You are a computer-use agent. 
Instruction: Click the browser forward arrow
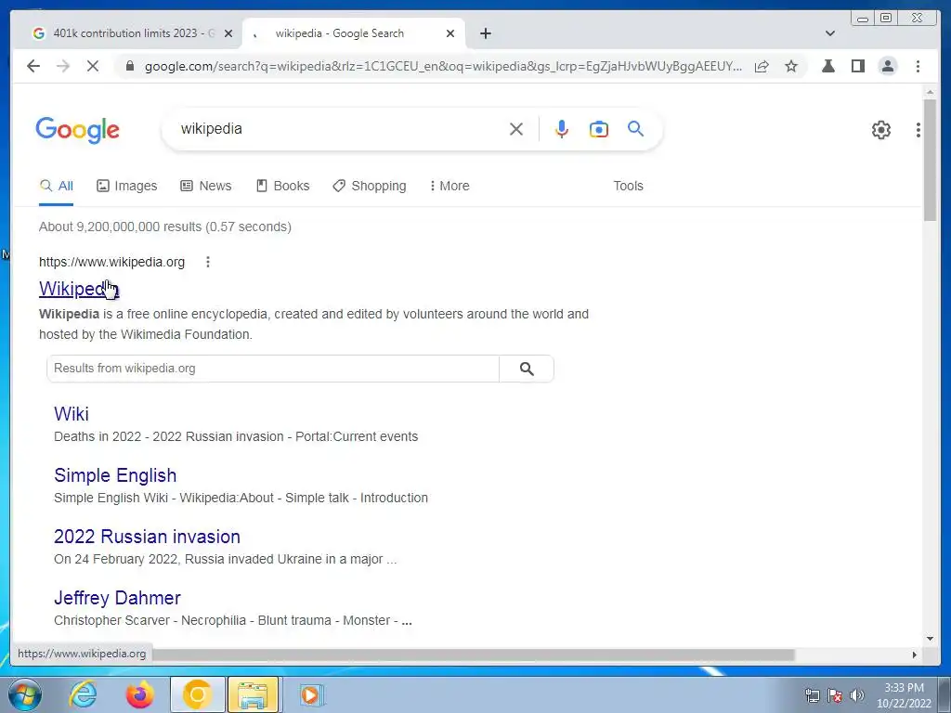tap(63, 66)
